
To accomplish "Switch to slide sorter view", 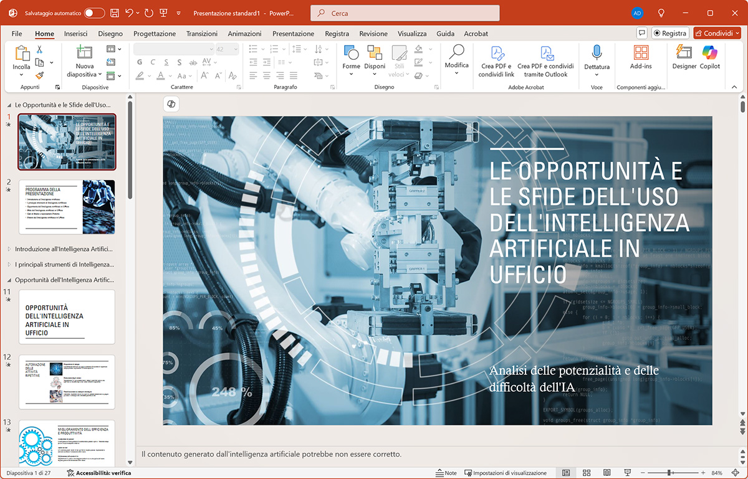I will 586,473.
